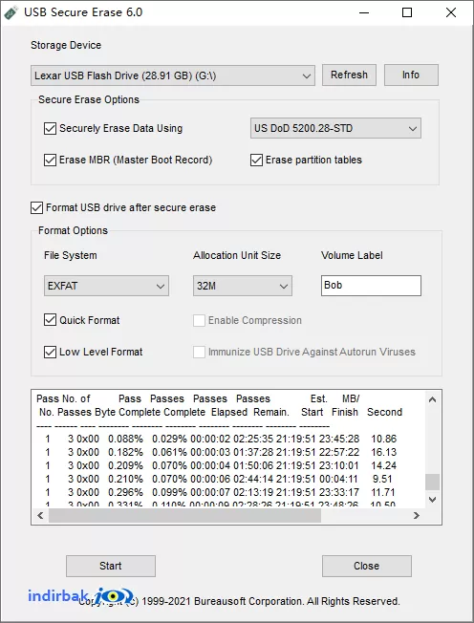Click the horizontal scrollbar thumb in log
Viewport: 474px width, 623px height.
point(184,516)
